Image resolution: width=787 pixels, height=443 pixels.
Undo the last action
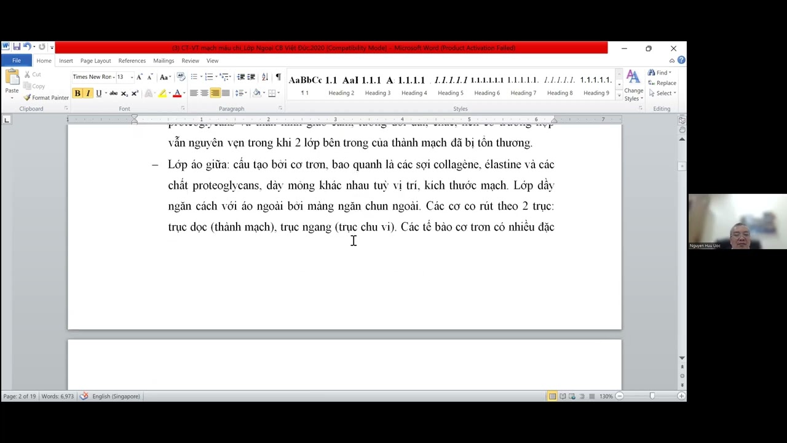pos(26,47)
